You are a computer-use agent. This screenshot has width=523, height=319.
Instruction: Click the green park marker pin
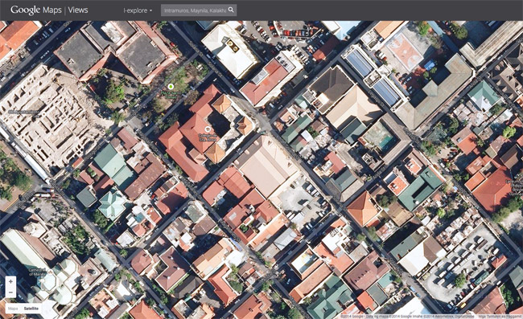click(171, 87)
